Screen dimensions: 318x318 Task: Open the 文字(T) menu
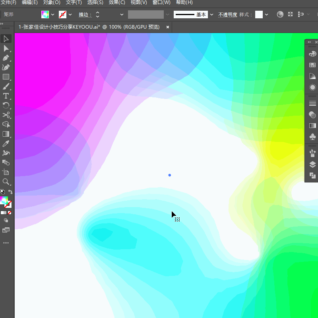point(74,2)
